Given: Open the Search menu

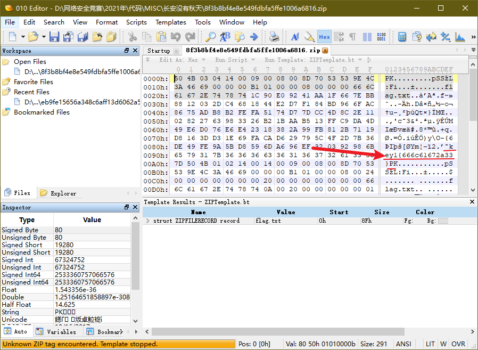Looking at the screenshot, I should coord(54,22).
